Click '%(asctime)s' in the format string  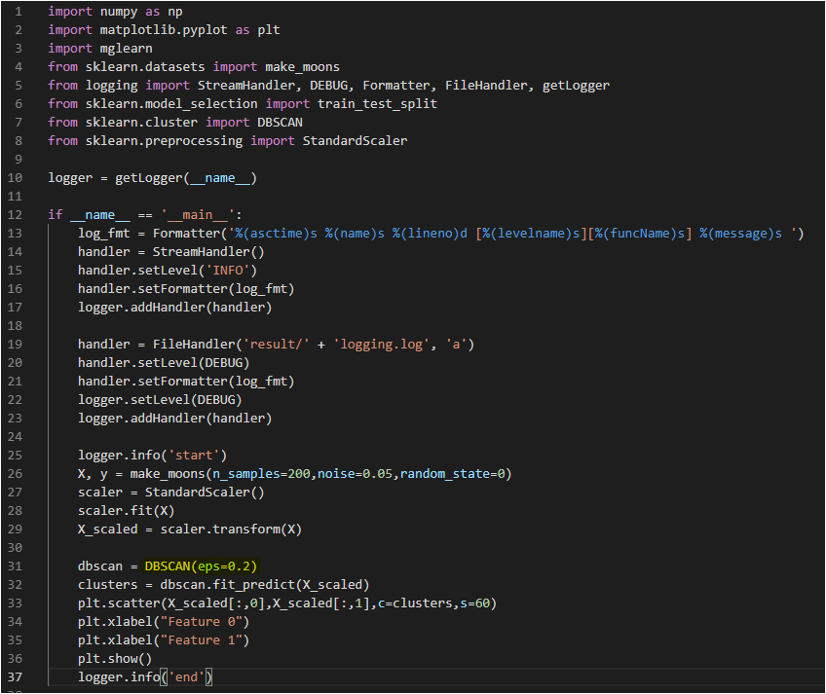[276, 234]
